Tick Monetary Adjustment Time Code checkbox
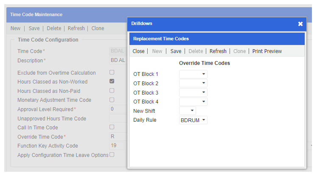 point(112,100)
